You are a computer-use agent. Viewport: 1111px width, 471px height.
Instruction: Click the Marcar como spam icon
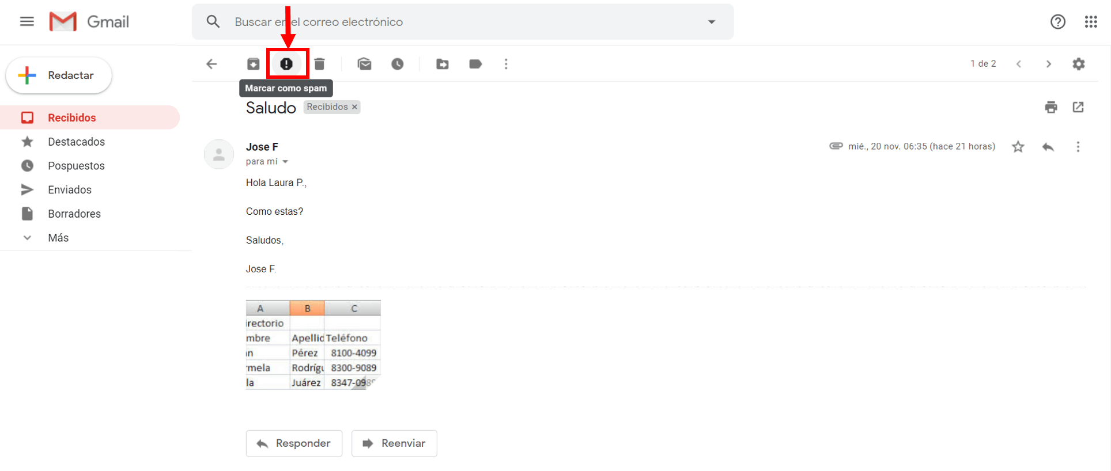(x=286, y=64)
